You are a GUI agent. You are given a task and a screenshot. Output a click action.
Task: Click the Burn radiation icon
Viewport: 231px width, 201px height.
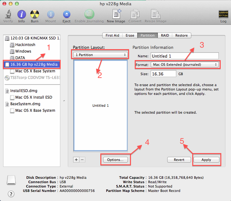(35, 14)
